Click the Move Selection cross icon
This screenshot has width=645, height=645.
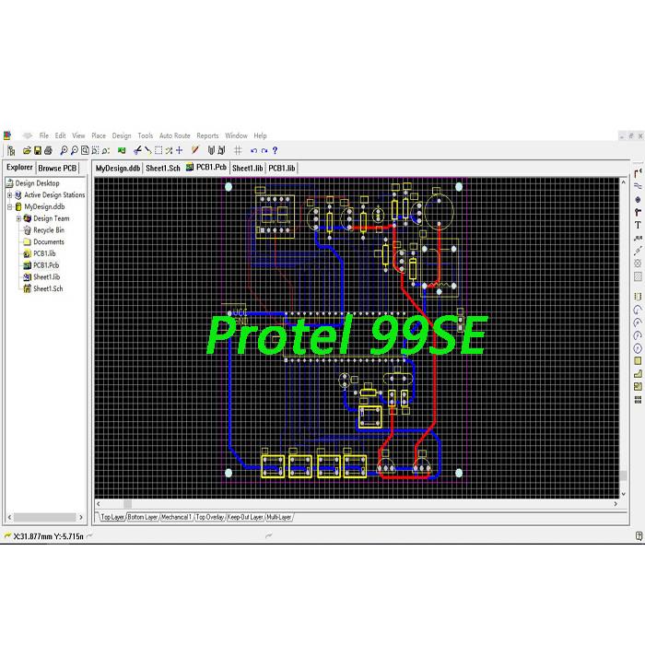tap(180, 150)
